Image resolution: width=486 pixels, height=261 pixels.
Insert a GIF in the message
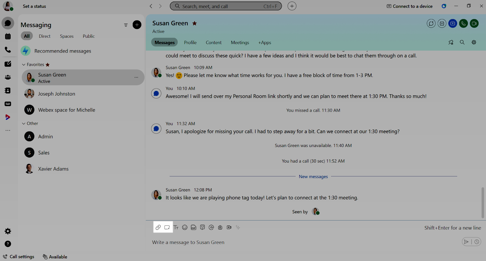(193, 227)
